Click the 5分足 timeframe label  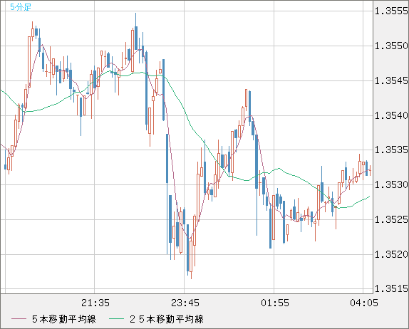click(x=21, y=7)
